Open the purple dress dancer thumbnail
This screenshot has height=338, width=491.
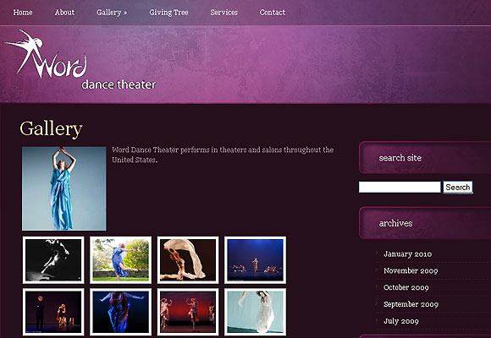click(x=120, y=312)
